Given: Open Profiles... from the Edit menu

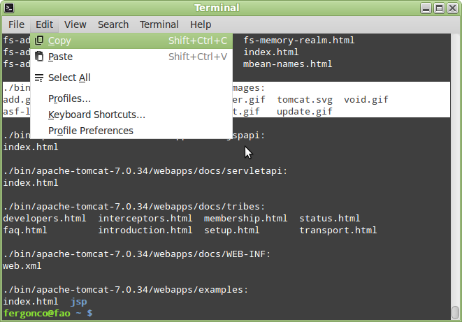Looking at the screenshot, I should pos(131,98).
